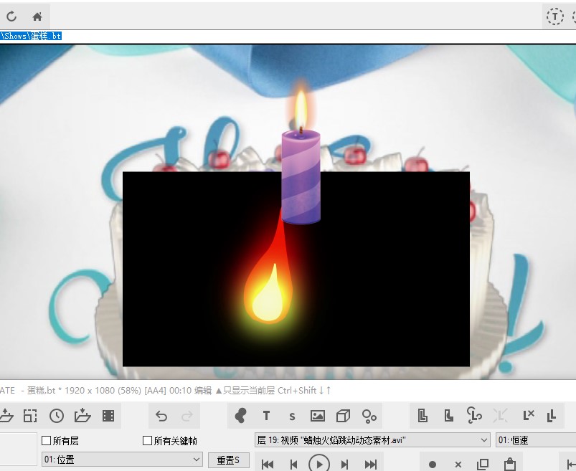Screen dimensions: 576x471
Task: Click the file path field
Action: pyautogui.click(x=287, y=35)
